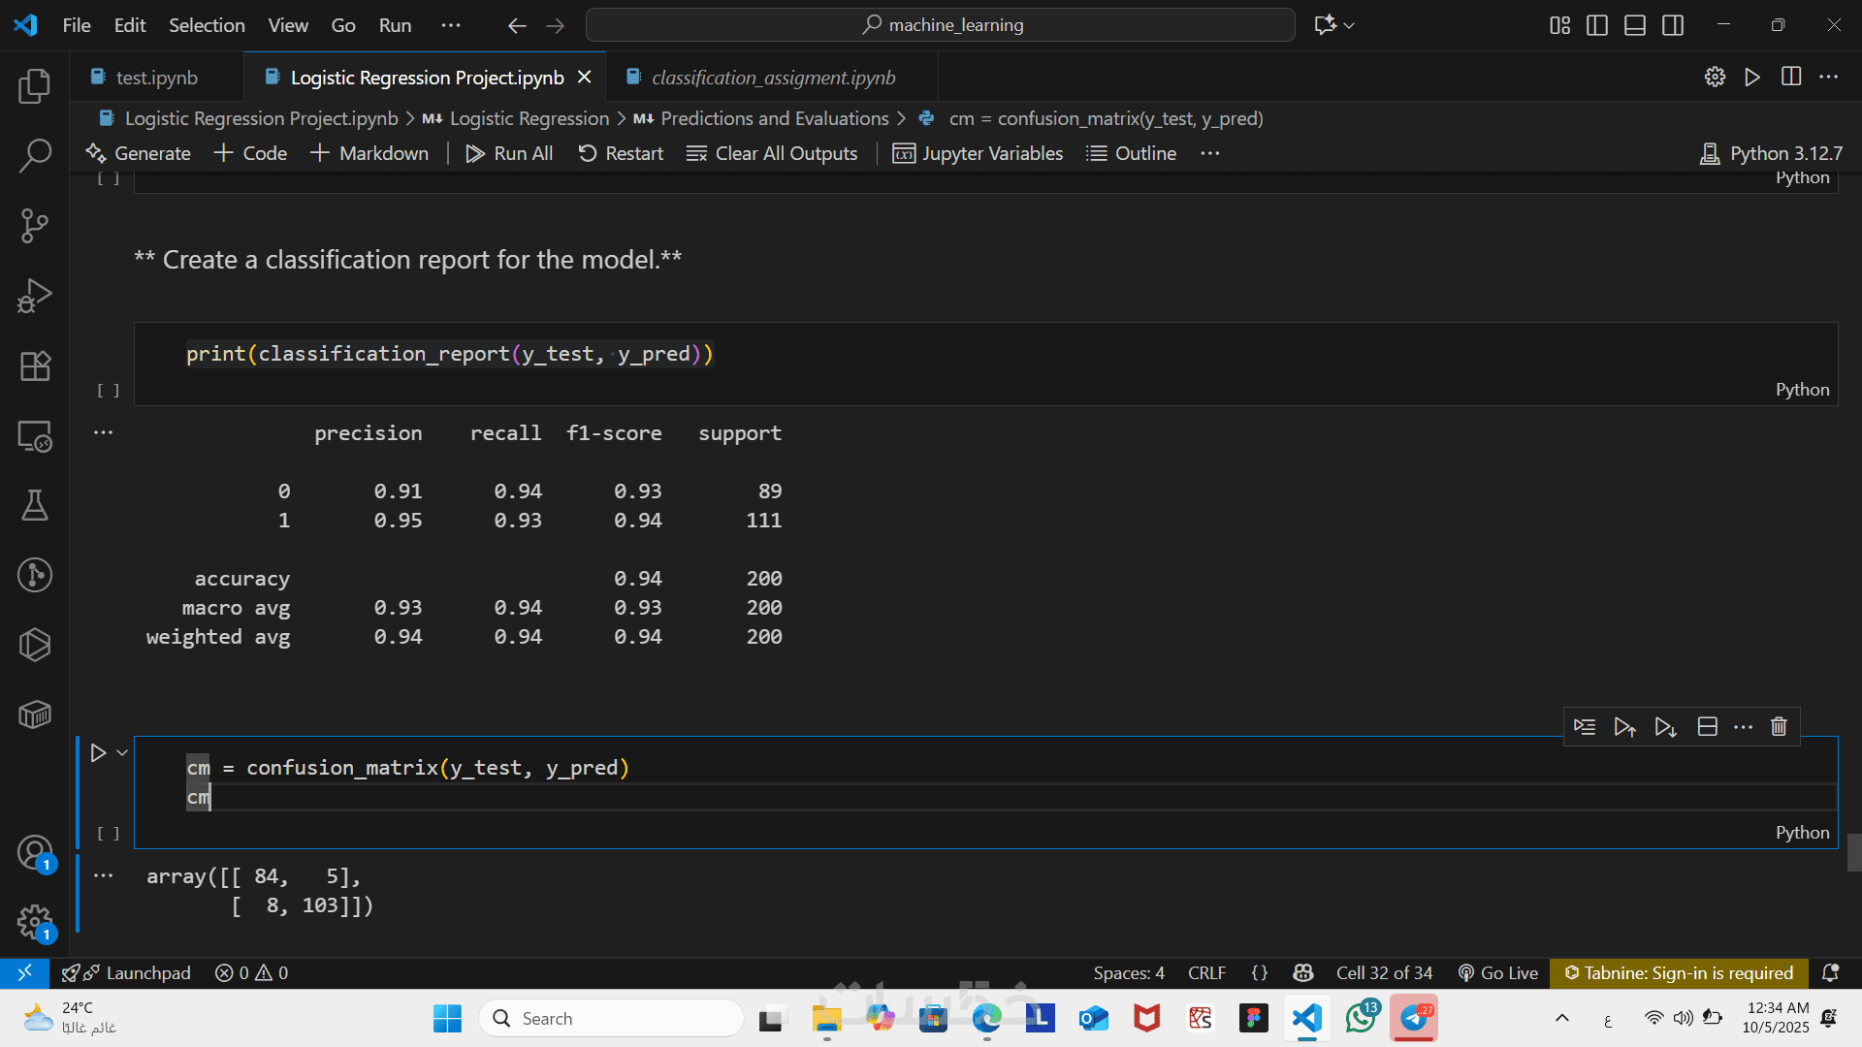This screenshot has height=1047, width=1862.
Task: Open the Testing flask view
Action: pos(35,505)
